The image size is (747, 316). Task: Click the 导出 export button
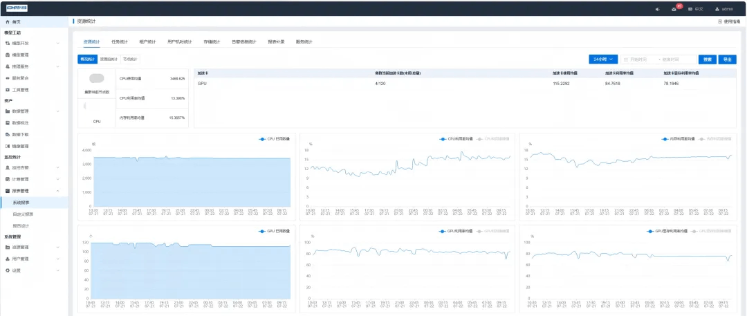(x=727, y=59)
